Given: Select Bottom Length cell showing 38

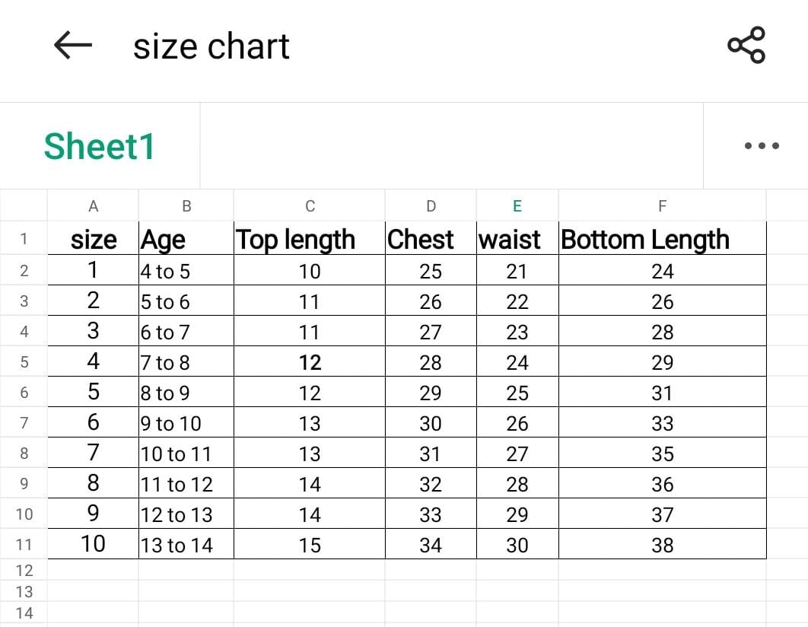Looking at the screenshot, I should (x=662, y=545).
